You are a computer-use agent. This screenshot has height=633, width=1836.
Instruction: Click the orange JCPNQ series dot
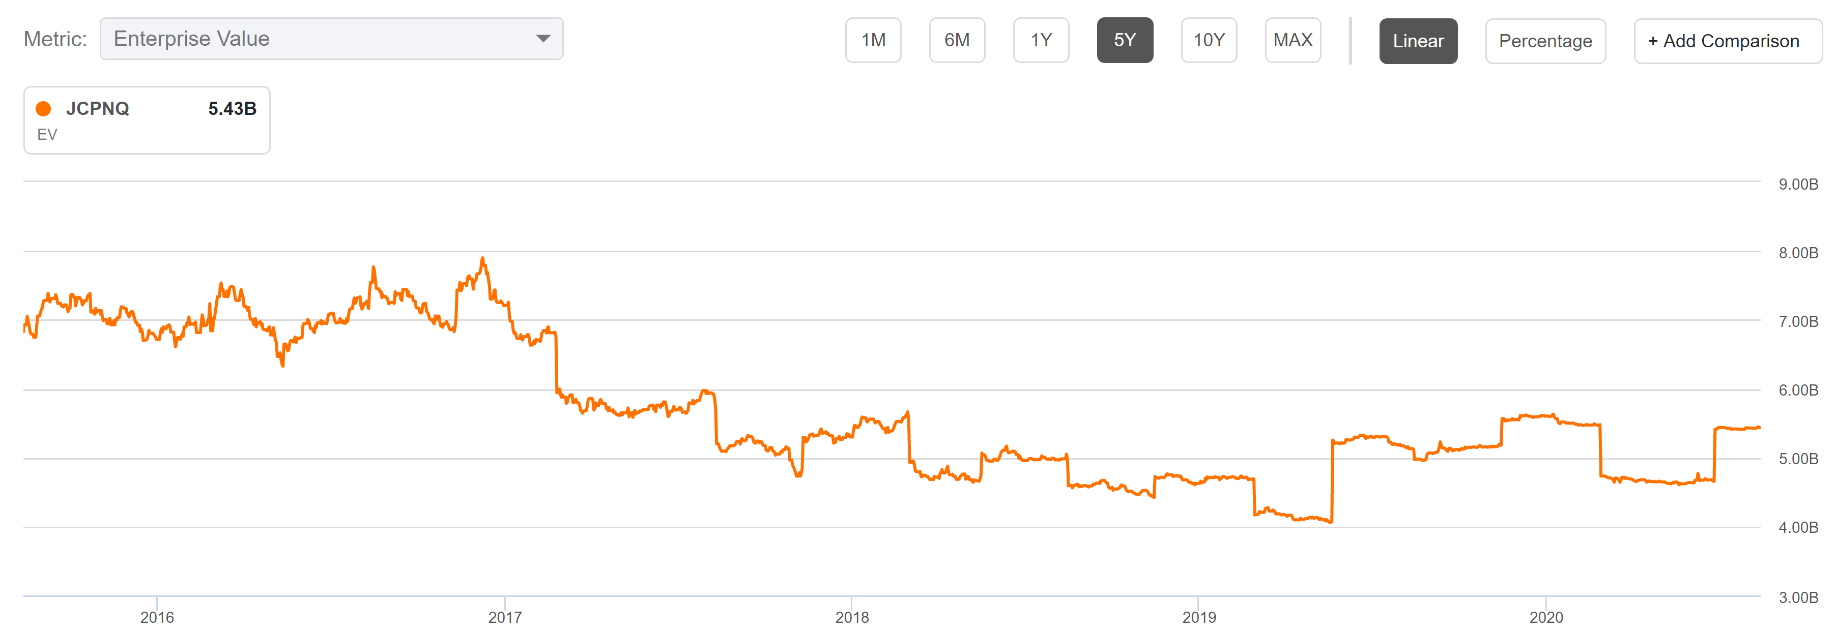pyautogui.click(x=43, y=108)
